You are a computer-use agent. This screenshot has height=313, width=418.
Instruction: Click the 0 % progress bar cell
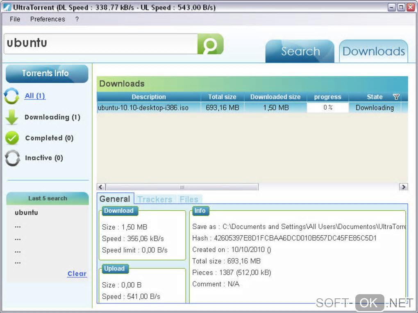click(x=327, y=108)
